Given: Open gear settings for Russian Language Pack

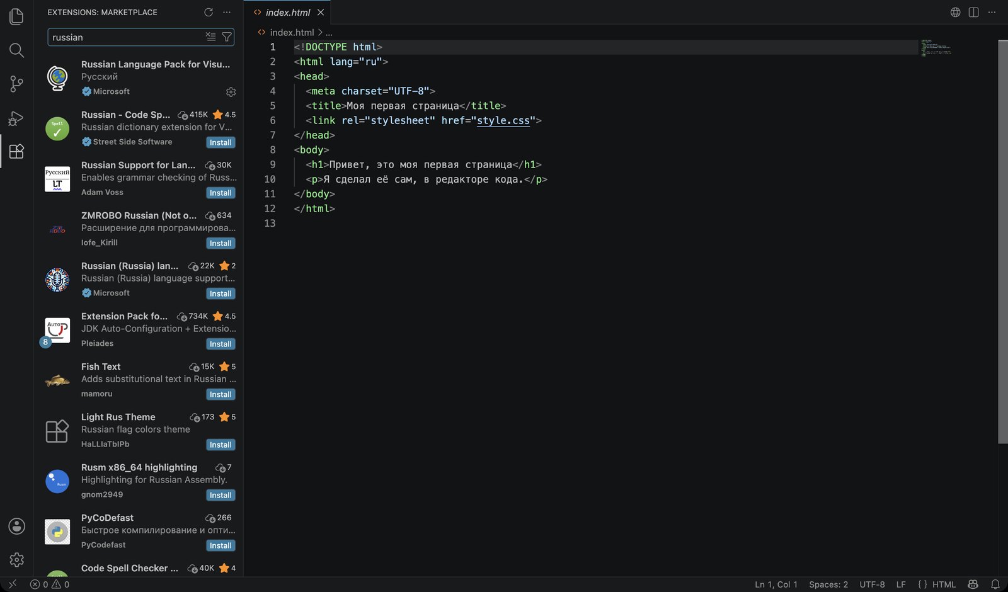Looking at the screenshot, I should coord(231,92).
